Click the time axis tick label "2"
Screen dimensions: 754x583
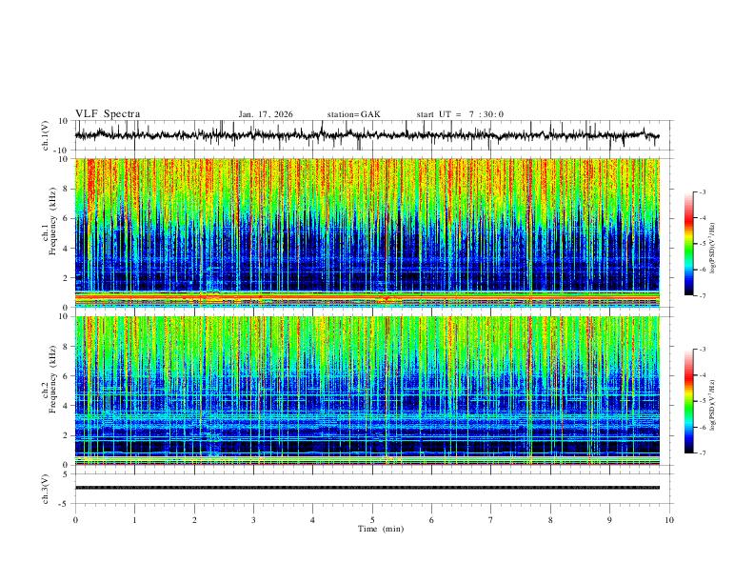pos(194,520)
